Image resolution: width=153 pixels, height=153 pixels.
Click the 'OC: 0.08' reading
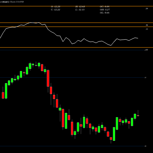click(105, 7)
